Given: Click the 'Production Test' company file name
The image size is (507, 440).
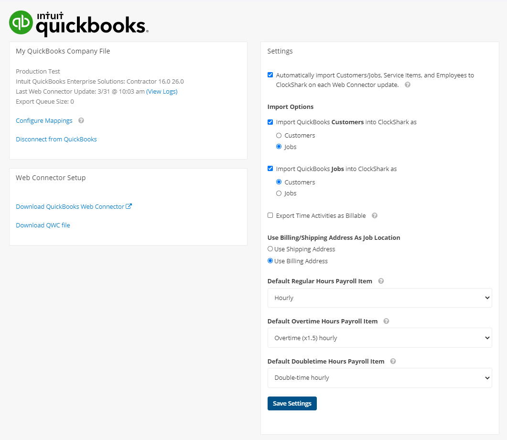Looking at the screenshot, I should [38, 72].
